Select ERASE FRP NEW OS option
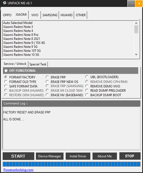 pyautogui.click(x=47, y=82)
